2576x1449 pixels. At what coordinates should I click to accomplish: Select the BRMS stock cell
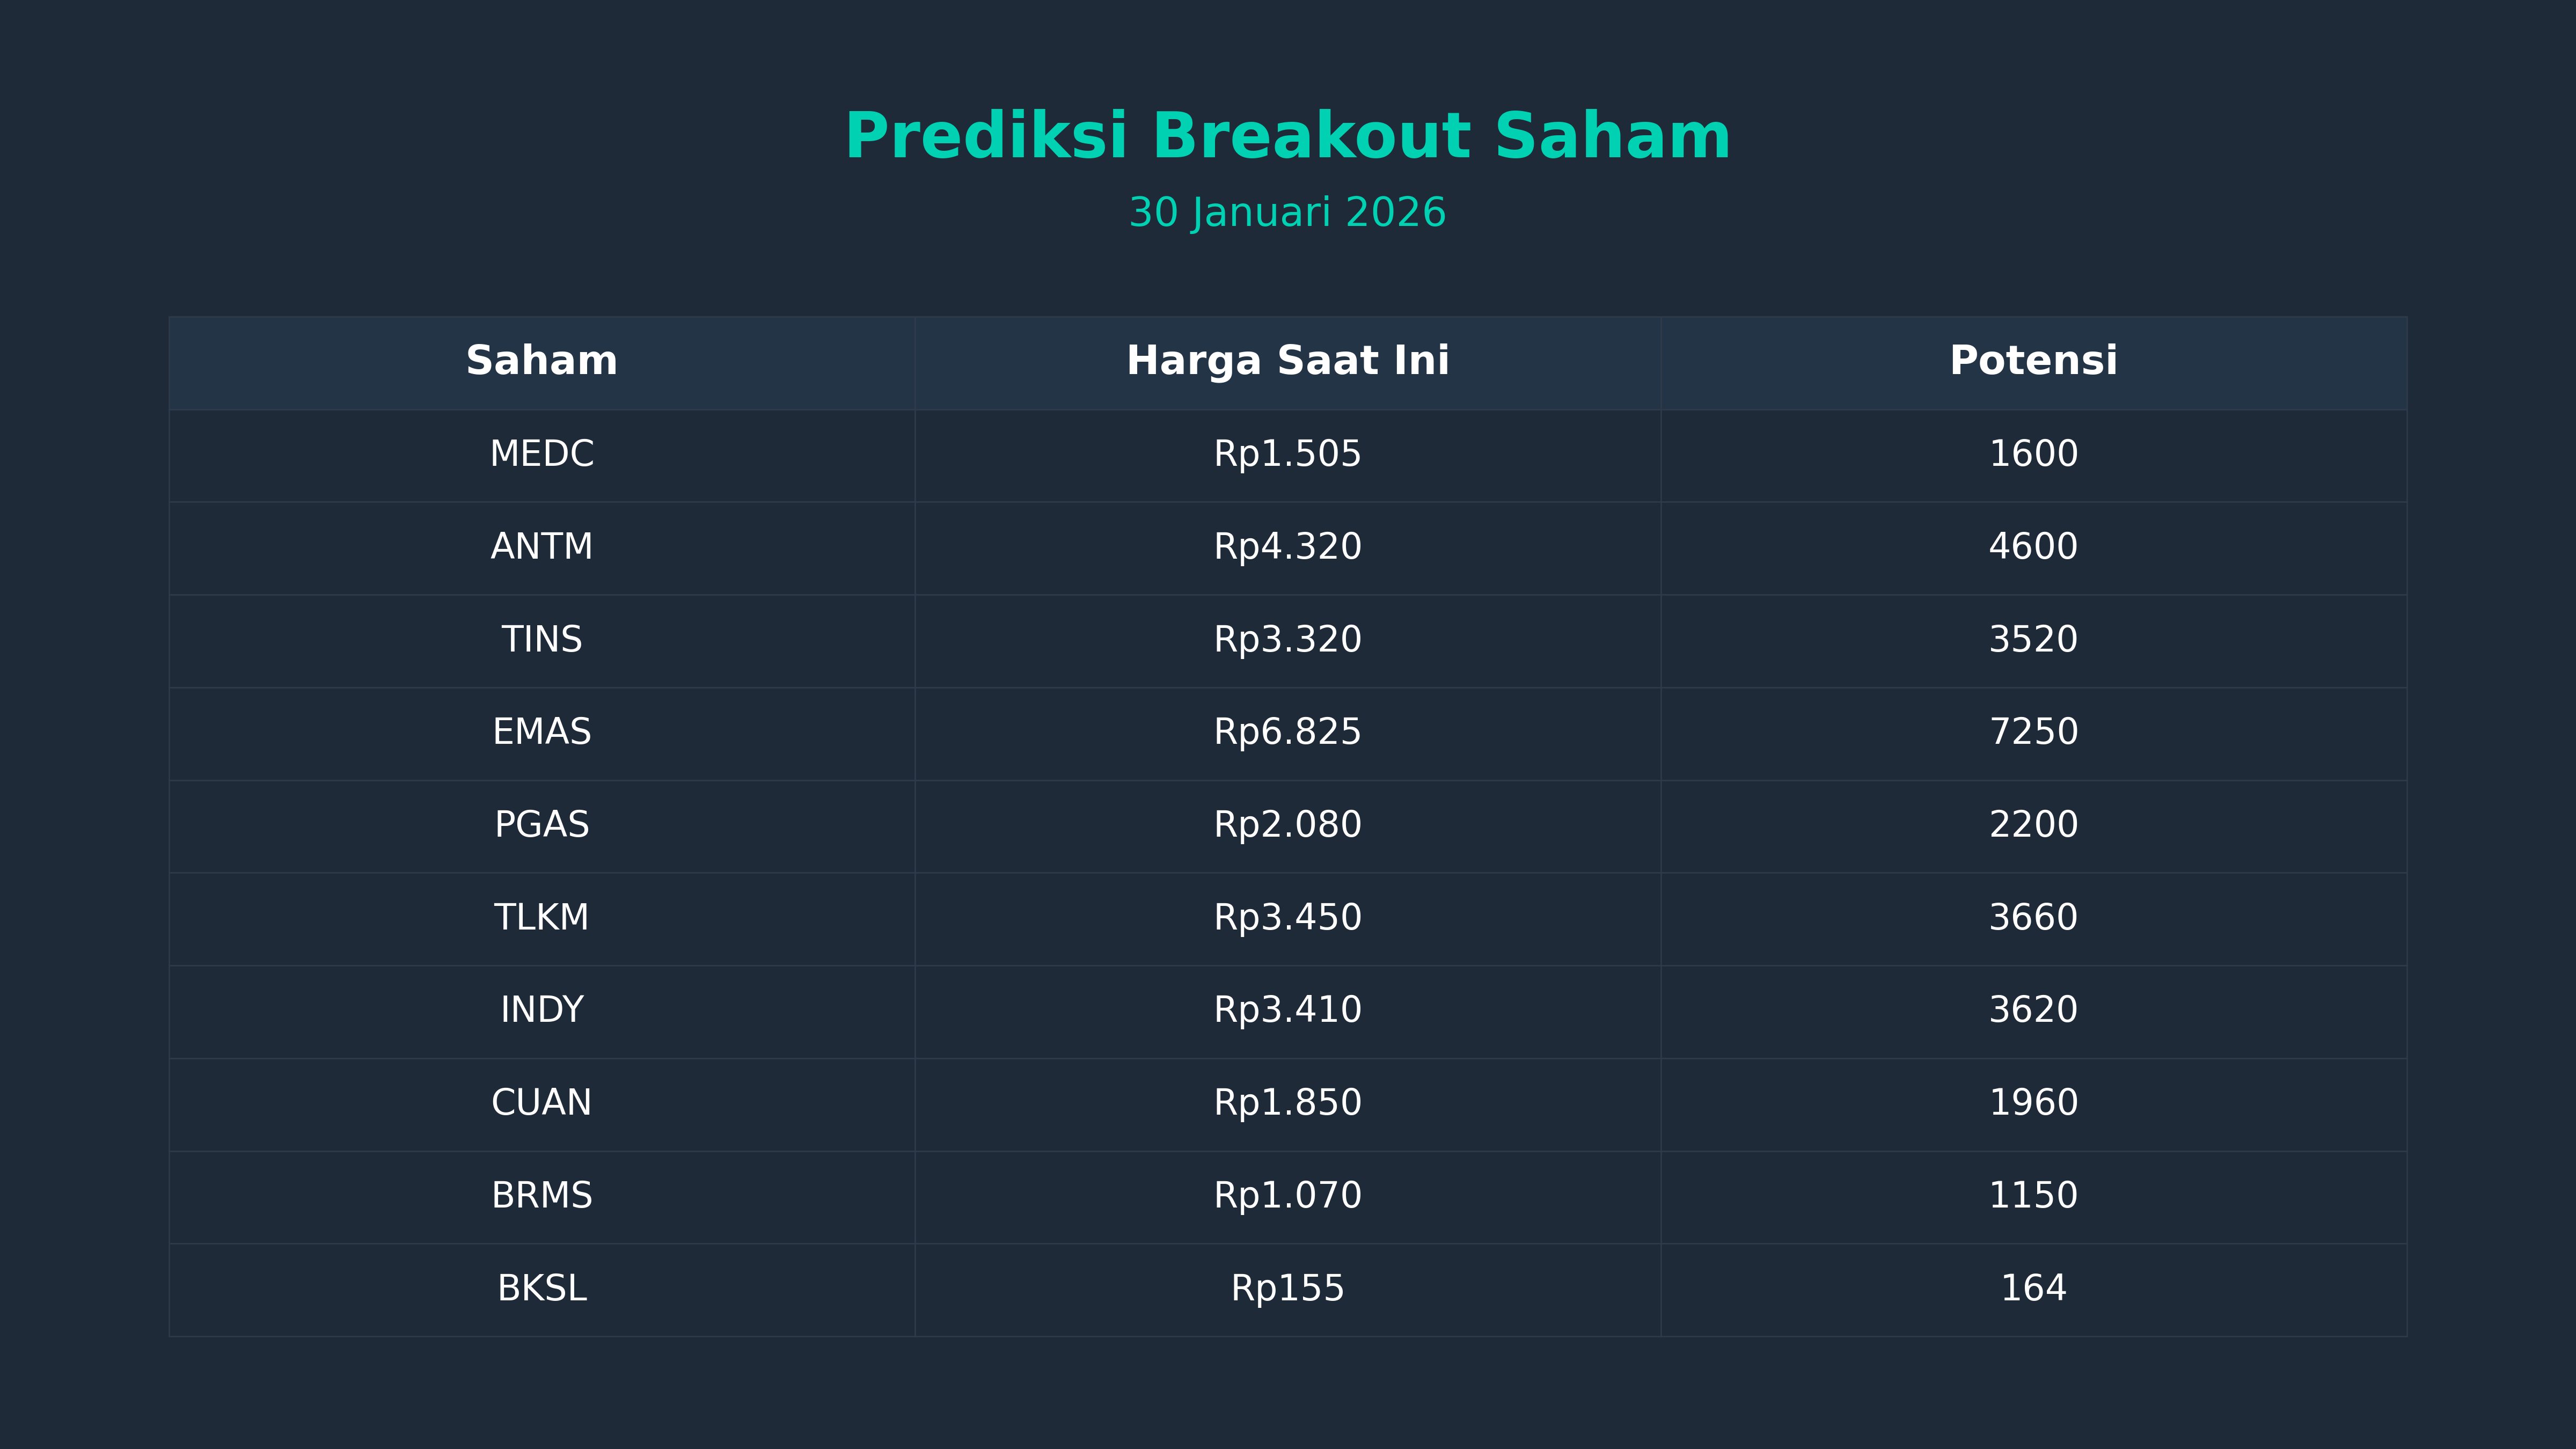[x=541, y=1196]
